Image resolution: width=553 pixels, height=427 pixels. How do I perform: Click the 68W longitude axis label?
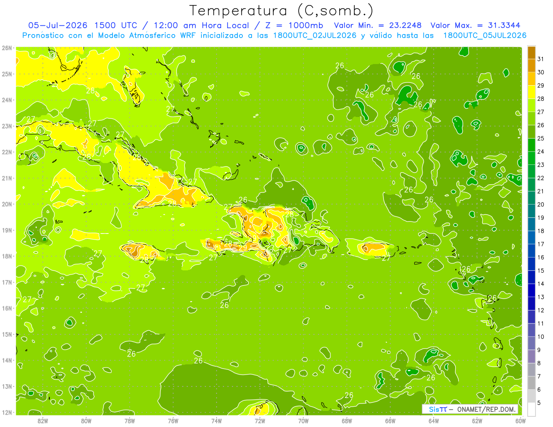coord(347,421)
